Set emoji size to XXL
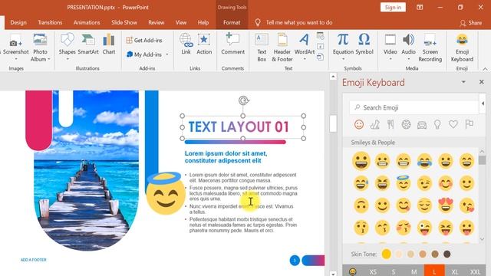The width and height of the screenshot is (491, 276). click(x=475, y=271)
